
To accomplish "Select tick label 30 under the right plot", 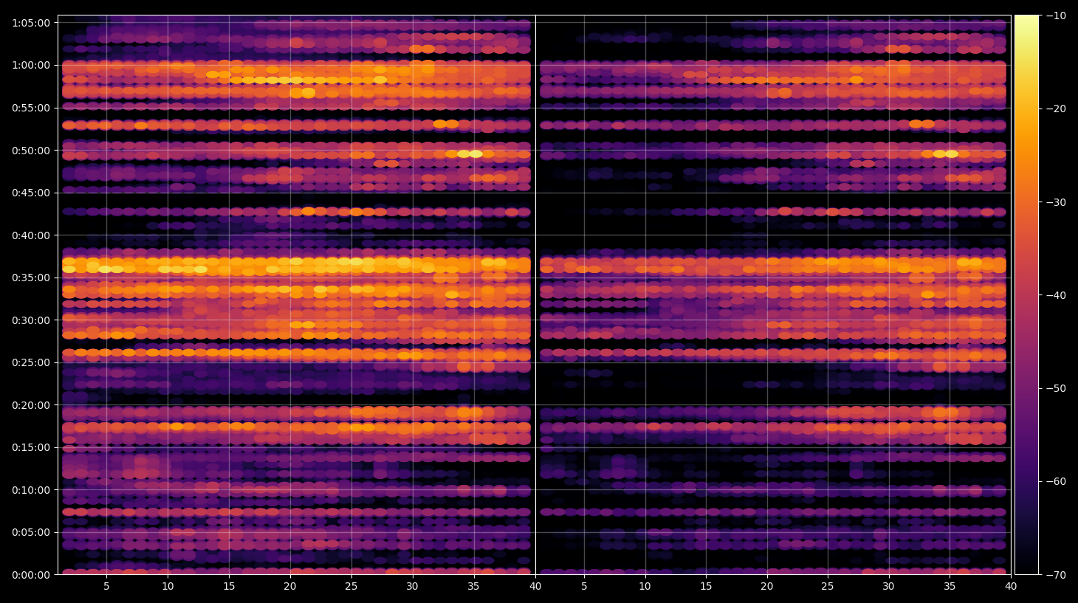I will (888, 587).
